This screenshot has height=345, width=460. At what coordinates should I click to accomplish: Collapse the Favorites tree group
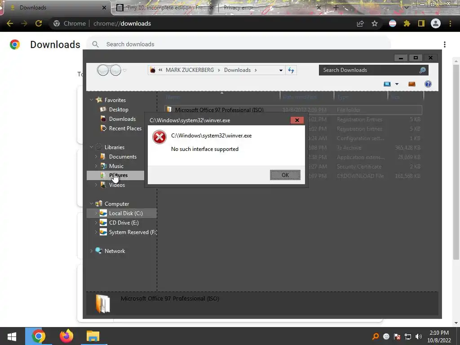click(x=91, y=100)
